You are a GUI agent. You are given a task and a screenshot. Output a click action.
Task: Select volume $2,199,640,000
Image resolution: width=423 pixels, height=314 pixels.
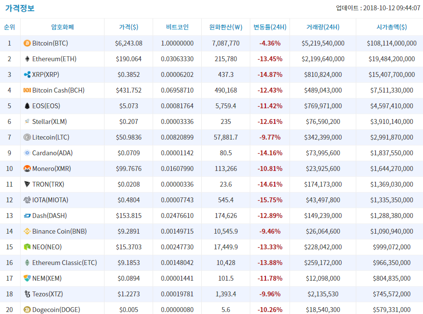coord(323,59)
